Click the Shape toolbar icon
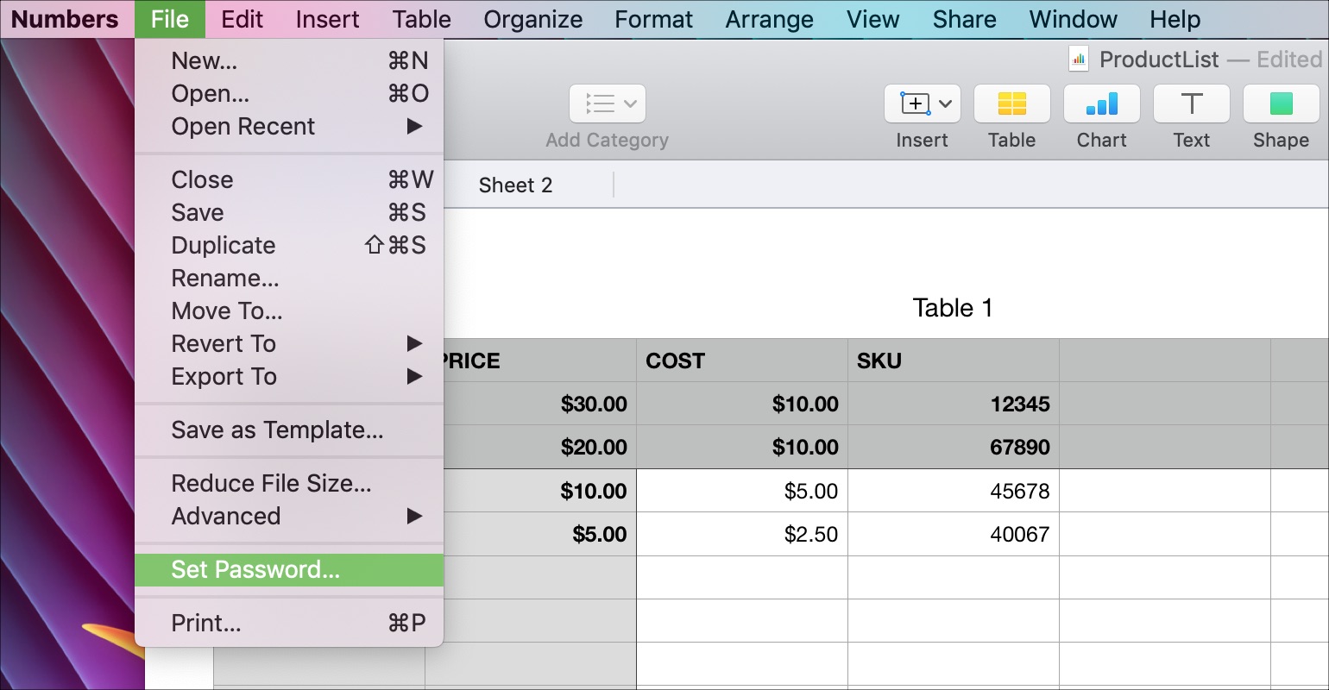Screen dimensions: 1329x690 pos(1281,104)
